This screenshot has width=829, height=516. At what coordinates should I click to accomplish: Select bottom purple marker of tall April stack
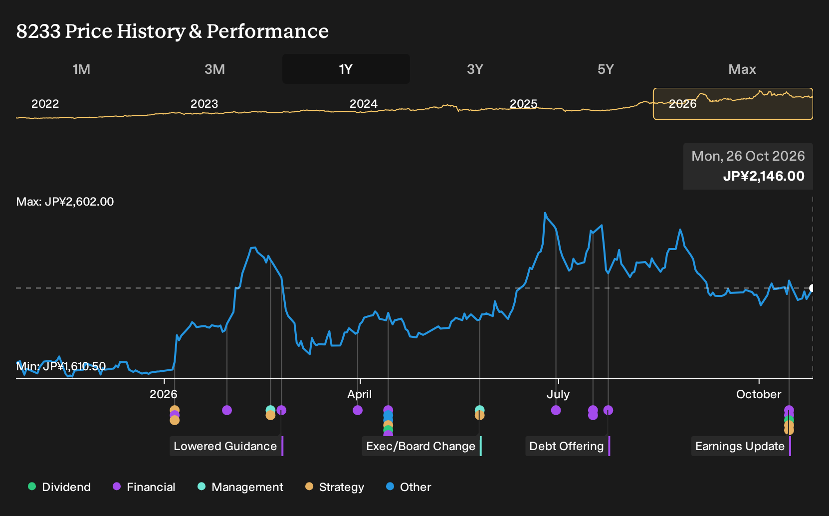pos(388,434)
